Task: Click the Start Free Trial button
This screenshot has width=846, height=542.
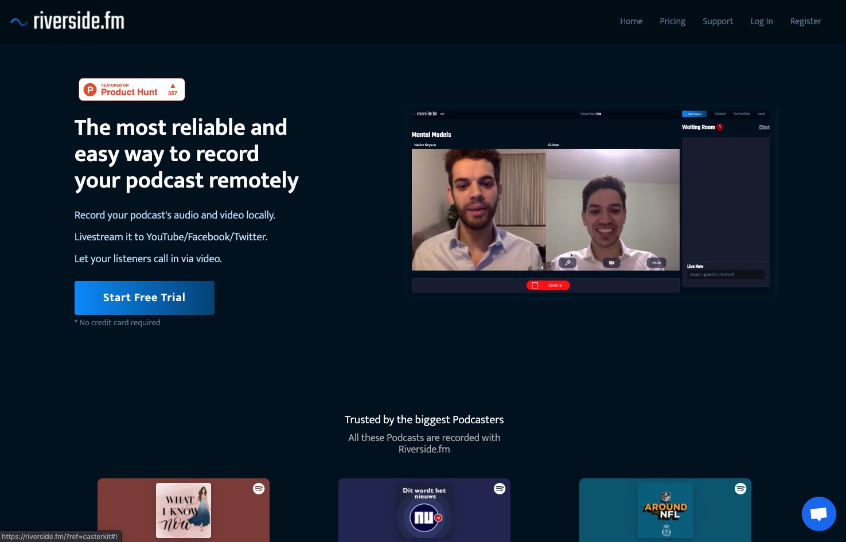Action: coord(145,298)
